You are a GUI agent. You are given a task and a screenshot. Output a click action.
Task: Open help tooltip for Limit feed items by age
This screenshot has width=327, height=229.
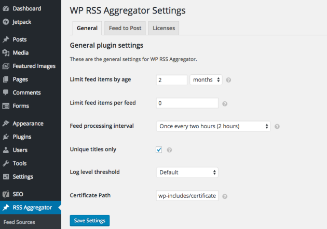228,80
